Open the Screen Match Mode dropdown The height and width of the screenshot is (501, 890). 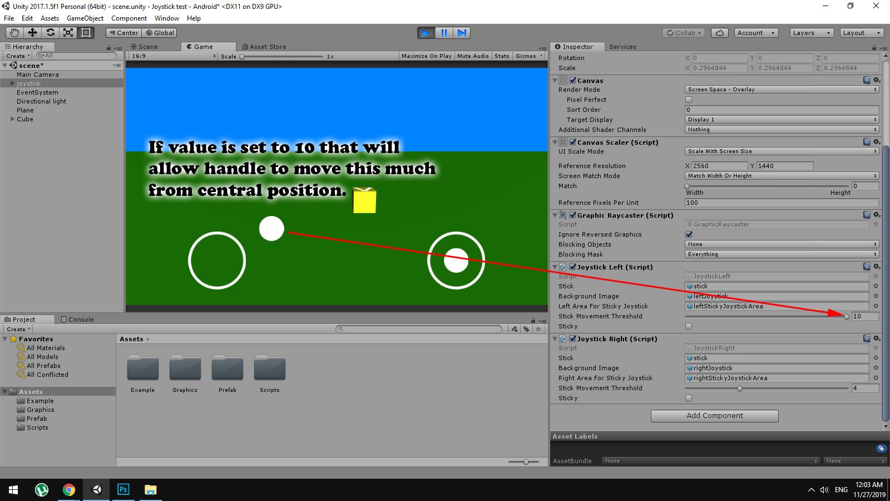[782, 175]
